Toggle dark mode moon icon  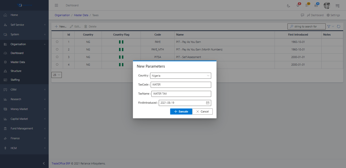coord(289,6)
